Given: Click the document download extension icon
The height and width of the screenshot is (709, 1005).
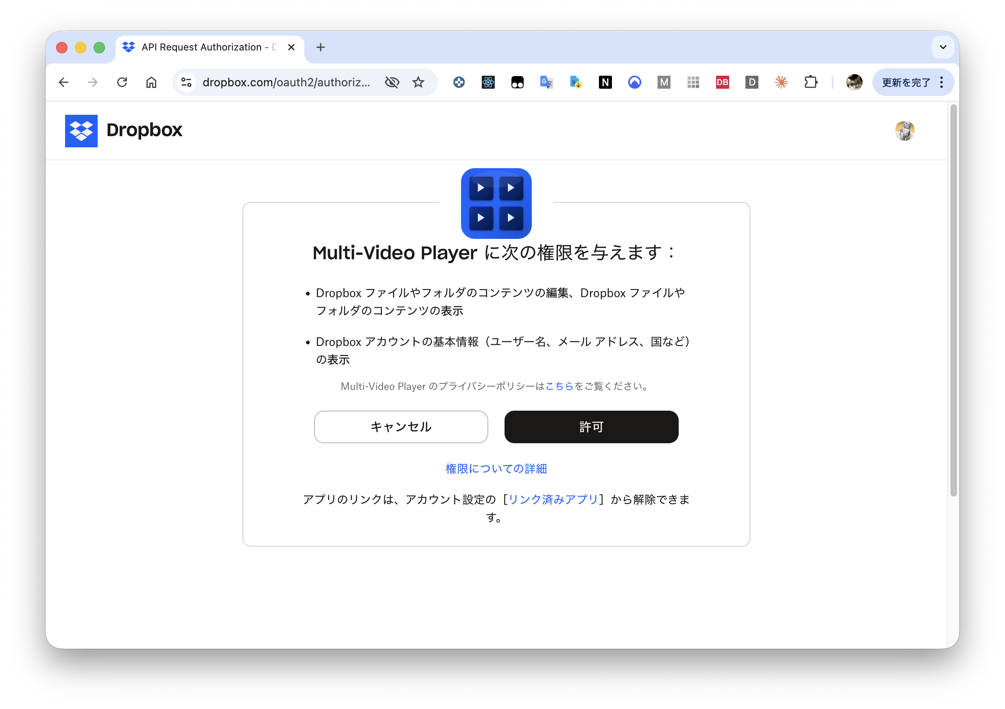Looking at the screenshot, I should point(576,82).
